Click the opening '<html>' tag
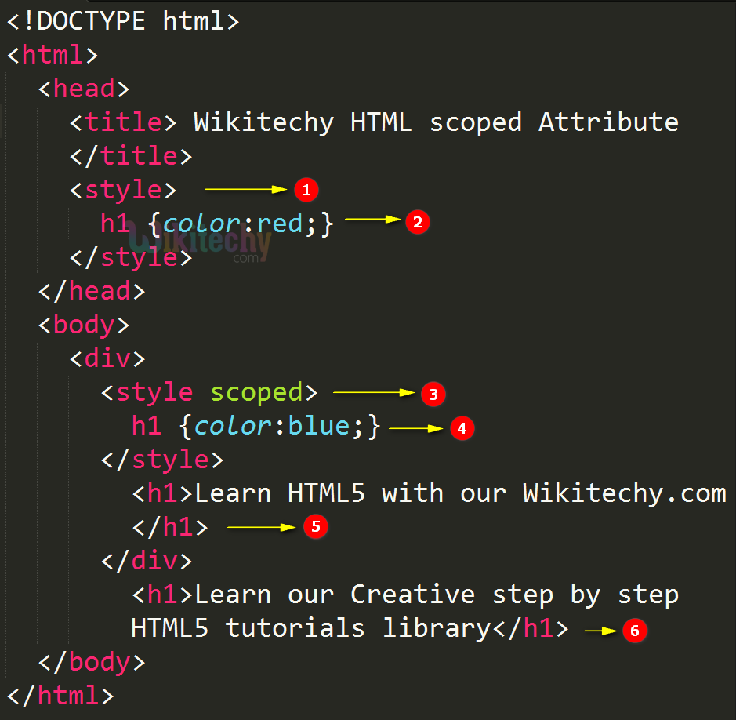 (53, 55)
